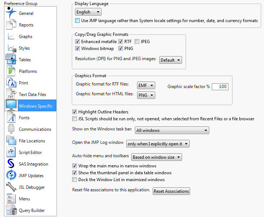Check the JPEG copy format
264x217 pixels.
click(137, 42)
